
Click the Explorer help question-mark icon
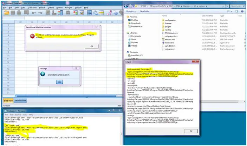(x=242, y=11)
